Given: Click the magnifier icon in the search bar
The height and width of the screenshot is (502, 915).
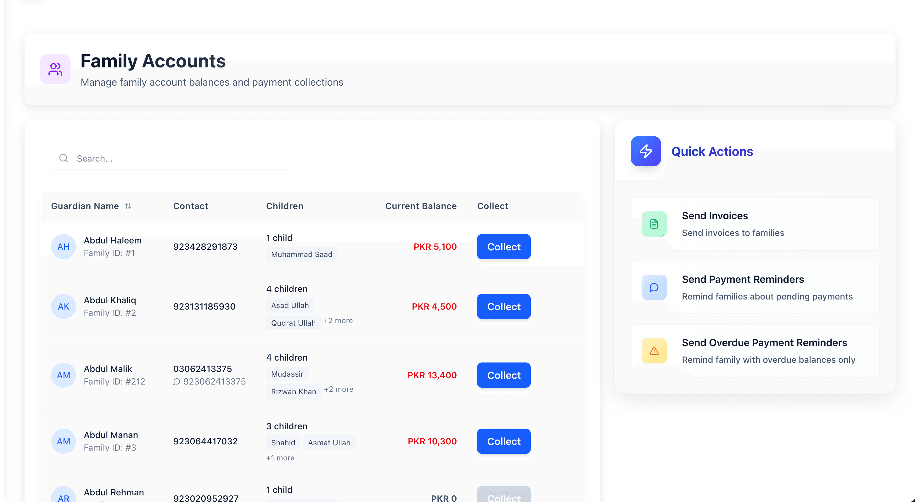Looking at the screenshot, I should coord(64,158).
